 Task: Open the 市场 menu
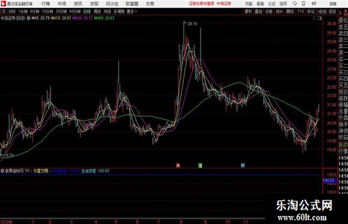[x=62, y=4]
